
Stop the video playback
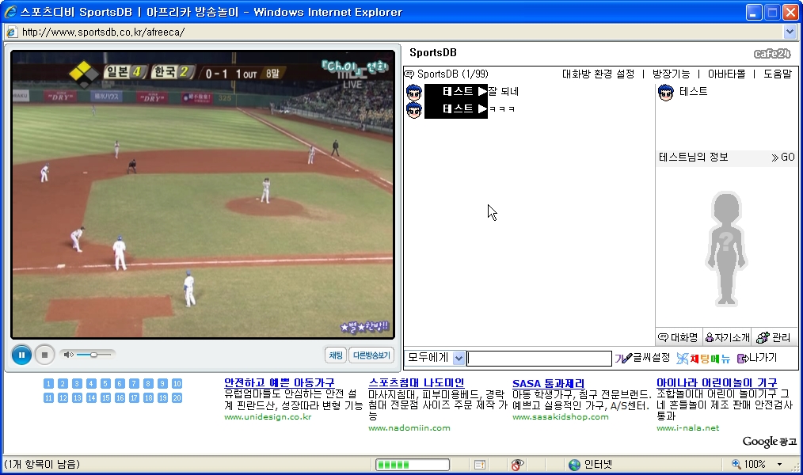pyautogui.click(x=44, y=355)
